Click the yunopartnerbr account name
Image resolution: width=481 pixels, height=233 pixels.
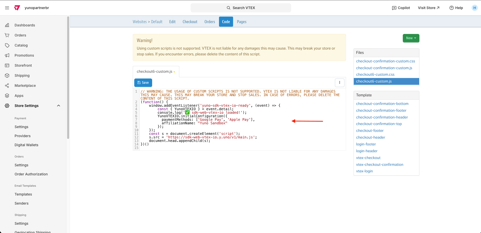[x=37, y=8]
